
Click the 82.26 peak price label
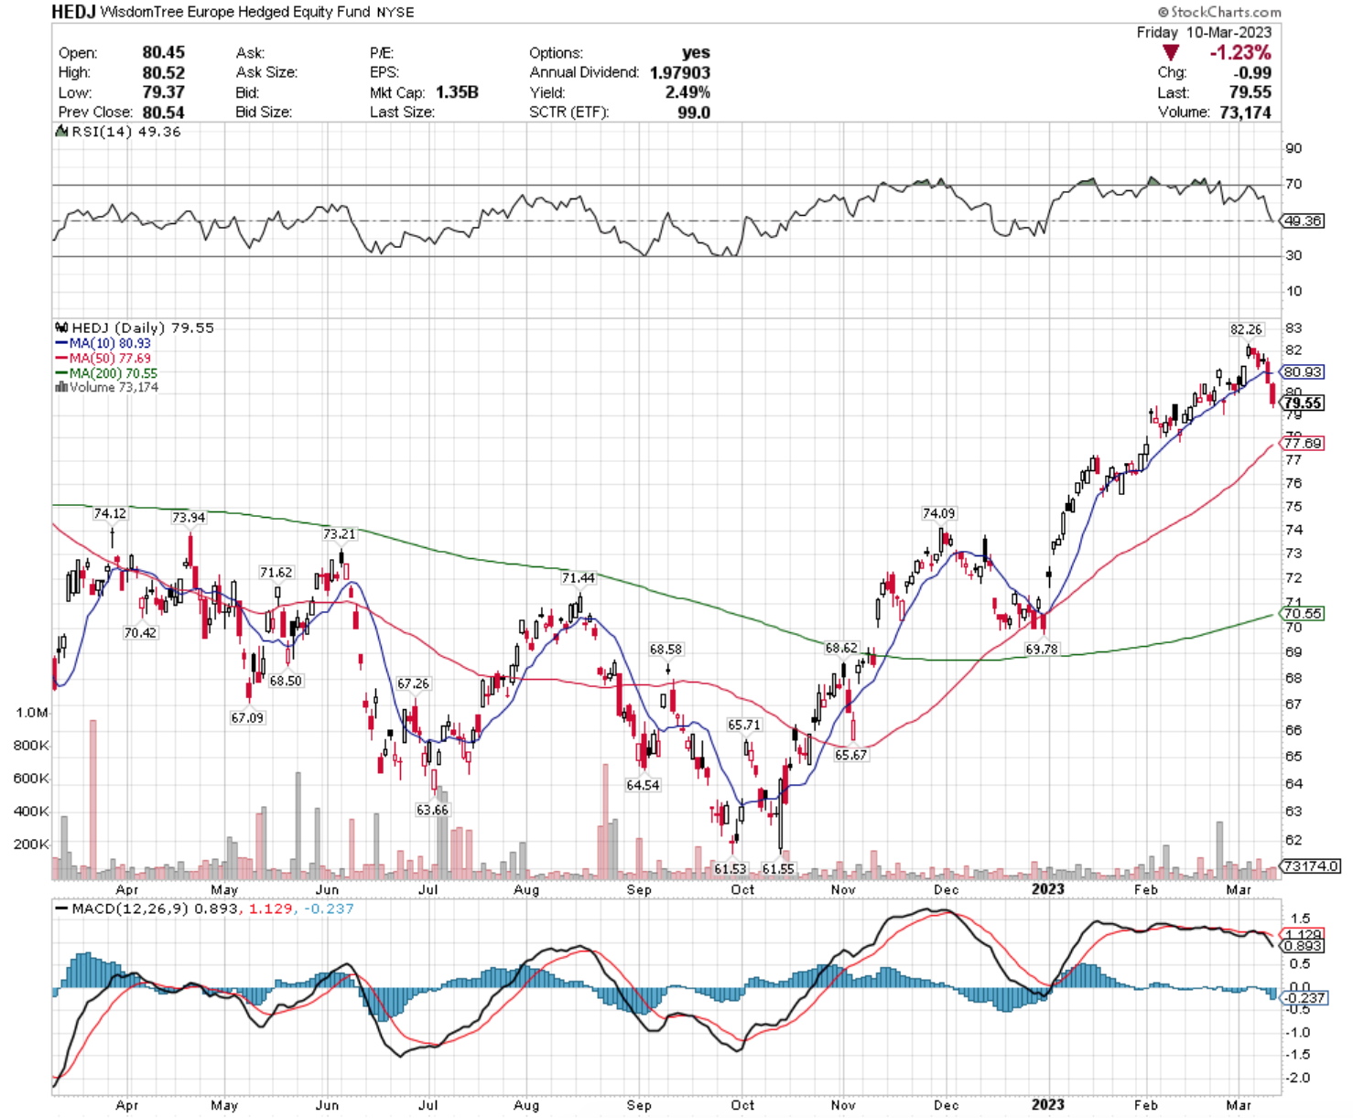pos(1246,329)
